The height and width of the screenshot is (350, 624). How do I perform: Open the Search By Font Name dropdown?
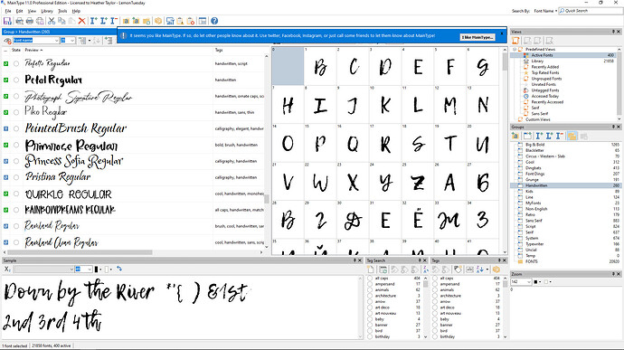point(544,11)
